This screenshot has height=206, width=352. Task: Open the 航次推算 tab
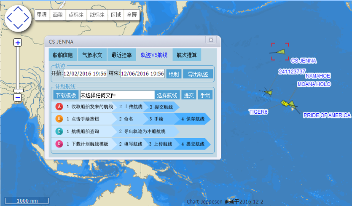tap(186, 55)
